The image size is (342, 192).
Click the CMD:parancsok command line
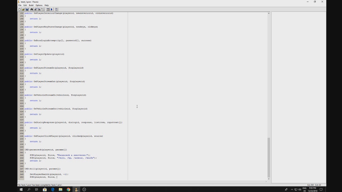[x=46, y=150]
